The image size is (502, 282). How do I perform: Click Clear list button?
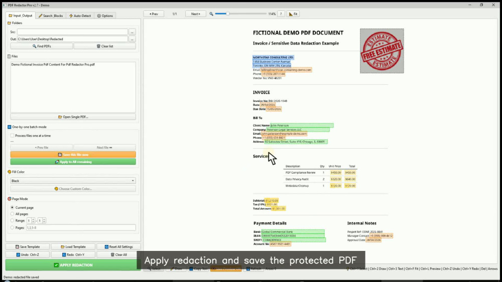(105, 46)
